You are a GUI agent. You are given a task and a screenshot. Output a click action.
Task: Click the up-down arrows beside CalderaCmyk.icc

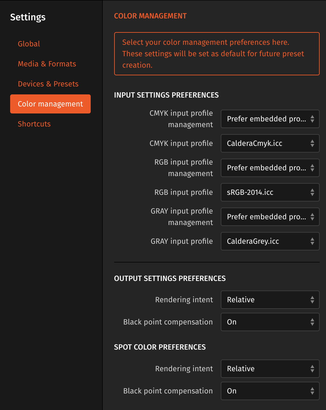[x=312, y=143]
